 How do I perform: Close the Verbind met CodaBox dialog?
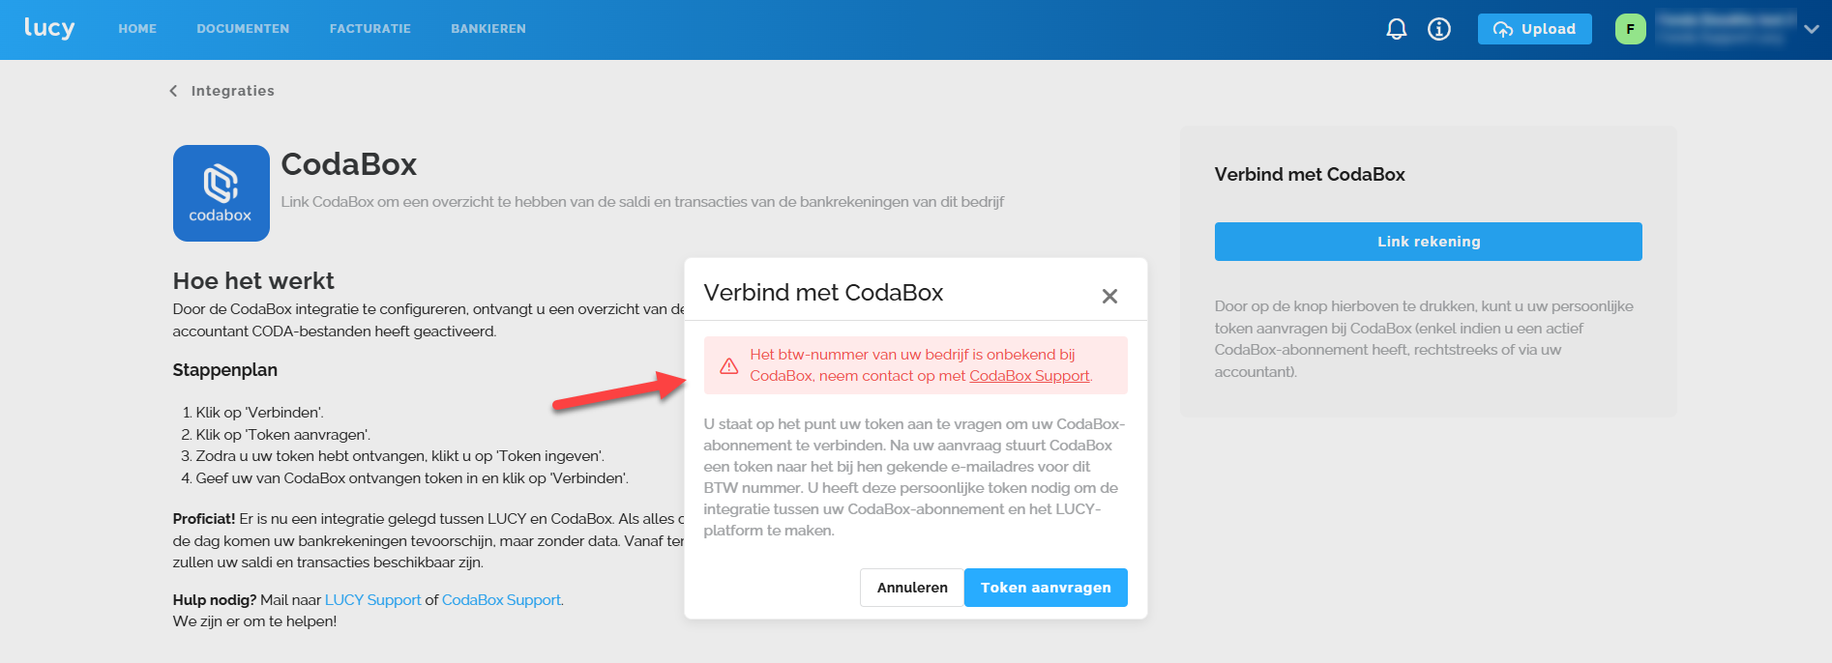pos(1109,296)
